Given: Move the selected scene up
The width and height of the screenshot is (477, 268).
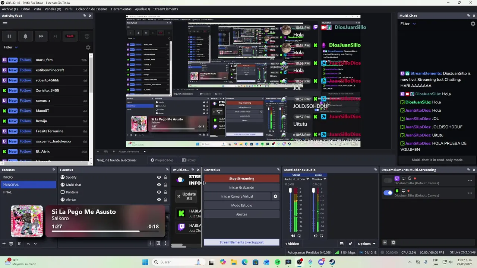Looking at the screenshot, I should (x=28, y=243).
